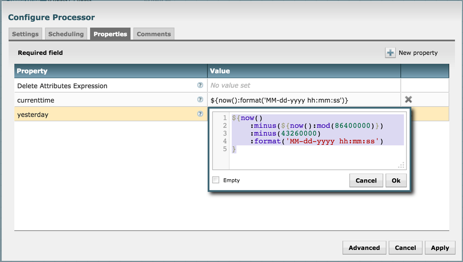This screenshot has height=262, width=463.
Task: Click the New property plus icon
Action: [x=390, y=53]
